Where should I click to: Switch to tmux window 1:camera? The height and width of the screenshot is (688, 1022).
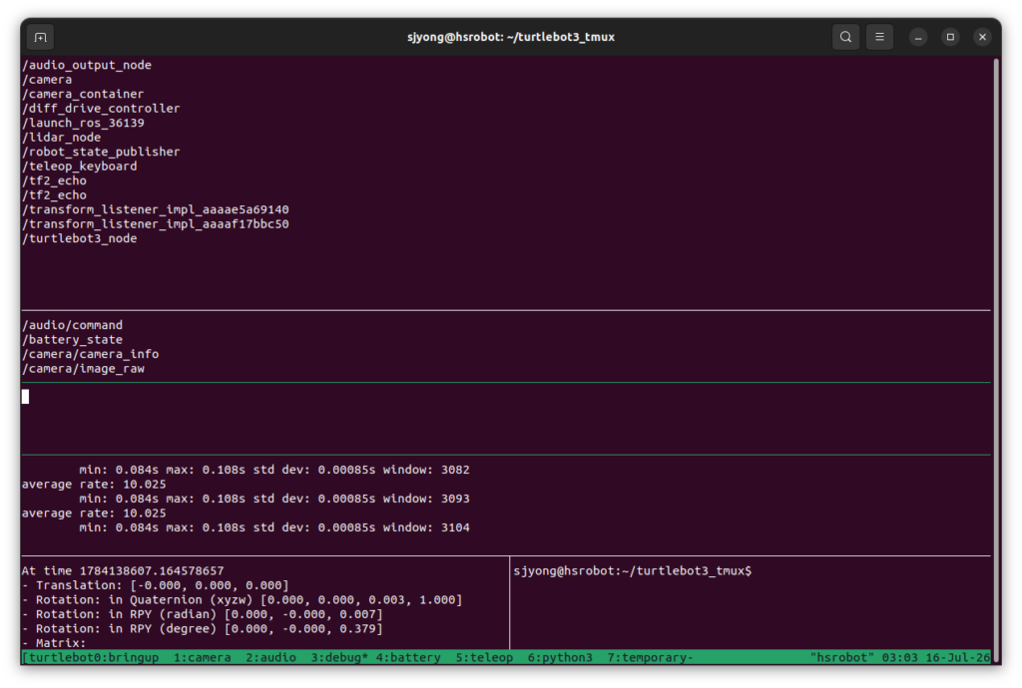pos(202,657)
